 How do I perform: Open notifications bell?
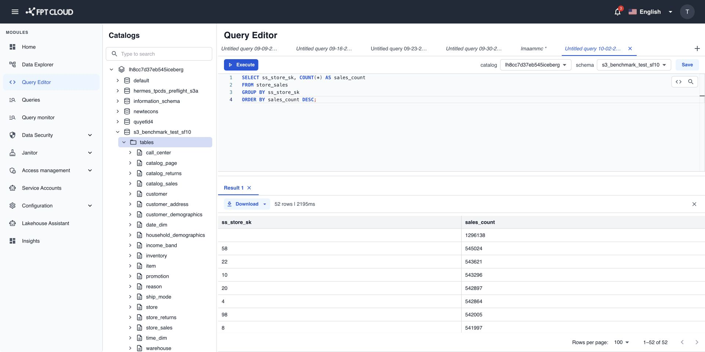[618, 12]
